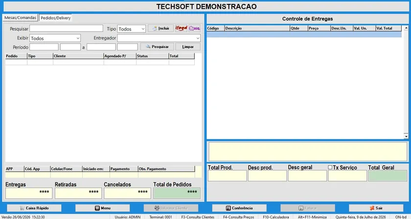Click the Entregas counter field

coord(29,193)
